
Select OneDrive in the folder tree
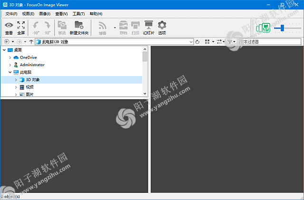(28, 57)
